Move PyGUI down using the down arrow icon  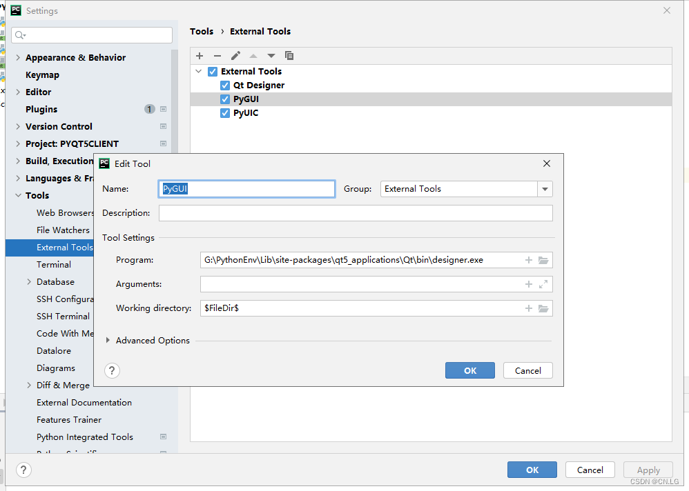[x=271, y=56]
